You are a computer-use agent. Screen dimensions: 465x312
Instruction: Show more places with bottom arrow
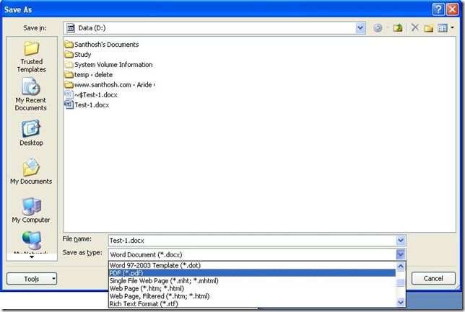[32, 257]
